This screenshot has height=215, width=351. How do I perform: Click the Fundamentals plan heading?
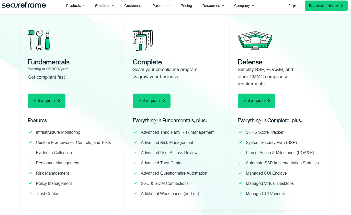(x=49, y=62)
